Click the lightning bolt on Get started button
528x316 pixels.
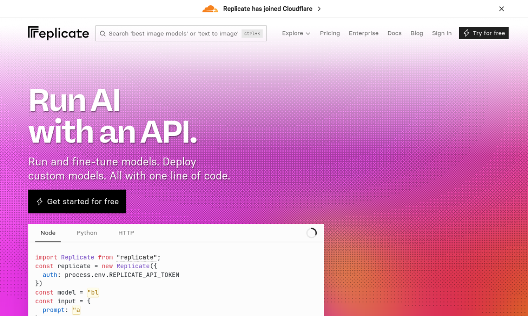point(40,201)
